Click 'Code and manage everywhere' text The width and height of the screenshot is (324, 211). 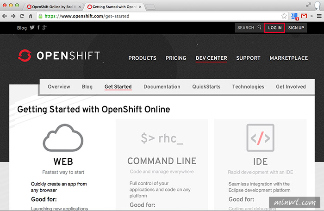pyautogui.click(x=162, y=172)
